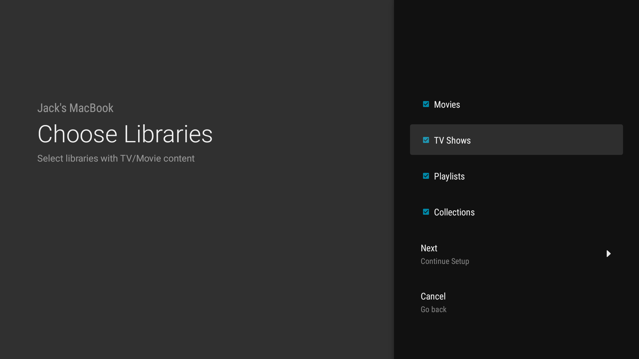Viewport: 639px width, 359px height.
Task: Click the 'Go back' subtitle
Action: coord(433,309)
